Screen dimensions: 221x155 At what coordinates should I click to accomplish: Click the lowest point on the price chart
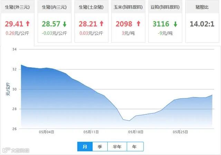pyautogui.click(x=129, y=121)
